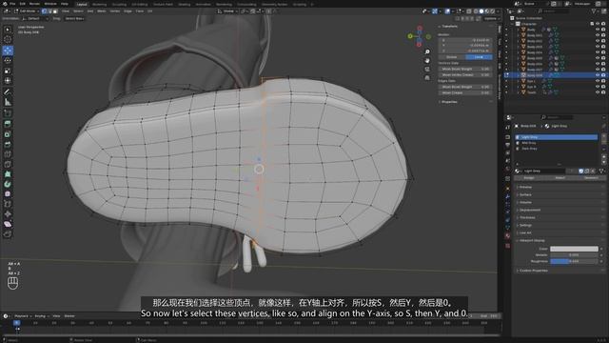Select the Edge Slide tool

pyautogui.click(x=8, y=204)
